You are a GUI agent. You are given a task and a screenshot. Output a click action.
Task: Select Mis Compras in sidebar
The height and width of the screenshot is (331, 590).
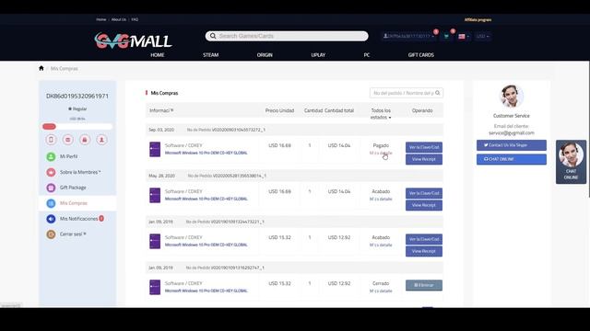pos(77,203)
